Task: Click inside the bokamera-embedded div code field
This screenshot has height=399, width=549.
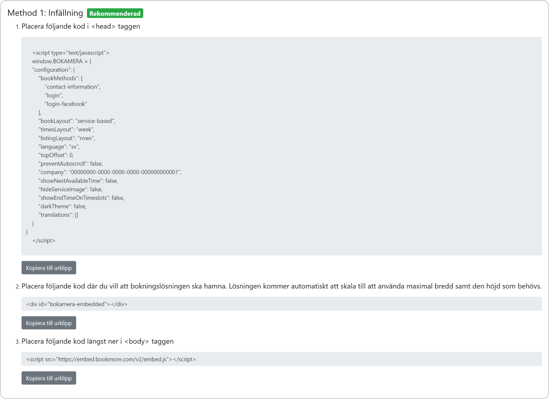Action: [x=282, y=304]
